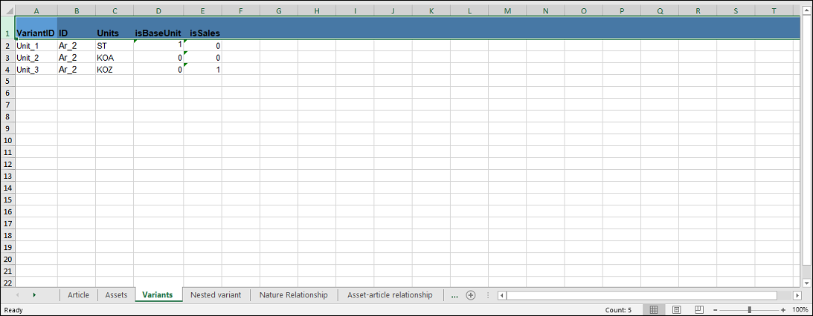This screenshot has width=813, height=316.
Task: Select the cell containing KOZ
Action: [115, 69]
